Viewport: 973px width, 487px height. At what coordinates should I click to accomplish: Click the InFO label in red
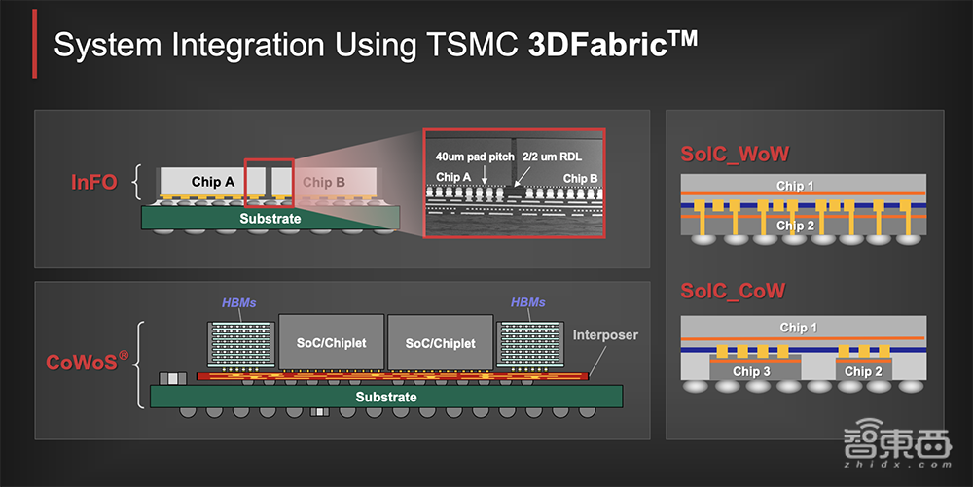(x=97, y=182)
